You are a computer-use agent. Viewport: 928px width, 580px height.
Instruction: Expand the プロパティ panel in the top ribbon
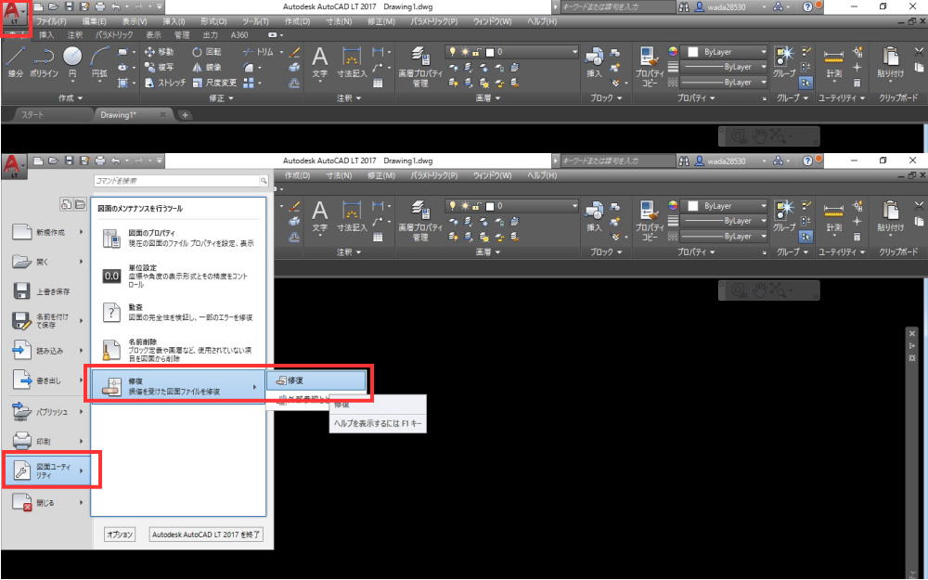coord(696,97)
